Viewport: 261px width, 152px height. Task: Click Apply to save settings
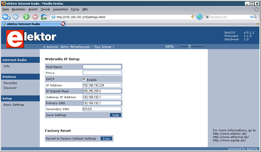(116, 115)
